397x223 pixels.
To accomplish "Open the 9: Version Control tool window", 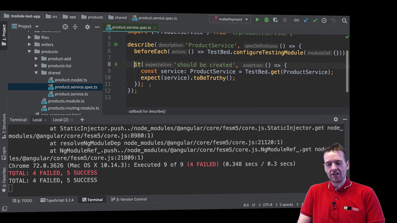I will pos(129,199).
